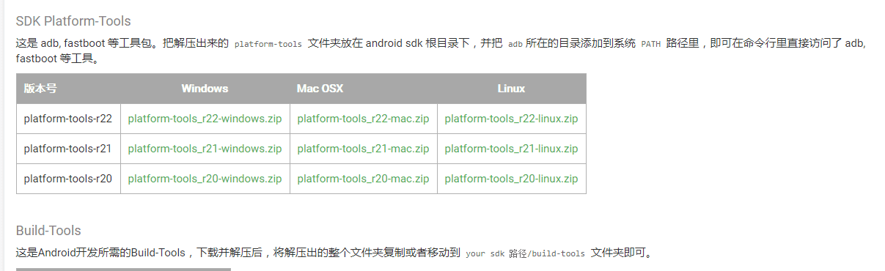This screenshot has width=885, height=271.
Task: Select the platform-tools-r20 version cell
Action: pyautogui.click(x=68, y=179)
